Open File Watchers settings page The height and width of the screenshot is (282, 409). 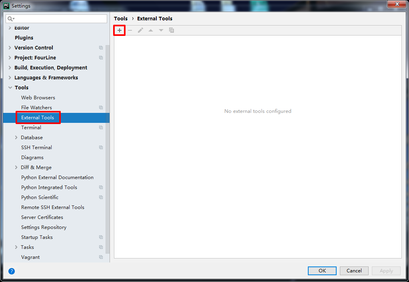pyautogui.click(x=36, y=107)
